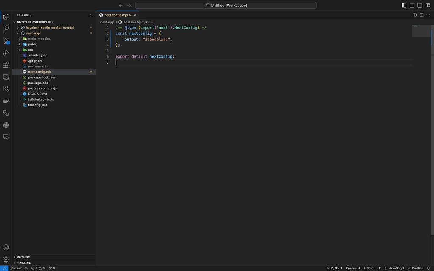
Task: Open package-lock.json
Action: tap(54, 77)
